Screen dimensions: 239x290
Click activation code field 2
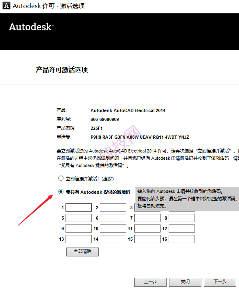pyautogui.click(x=113, y=207)
